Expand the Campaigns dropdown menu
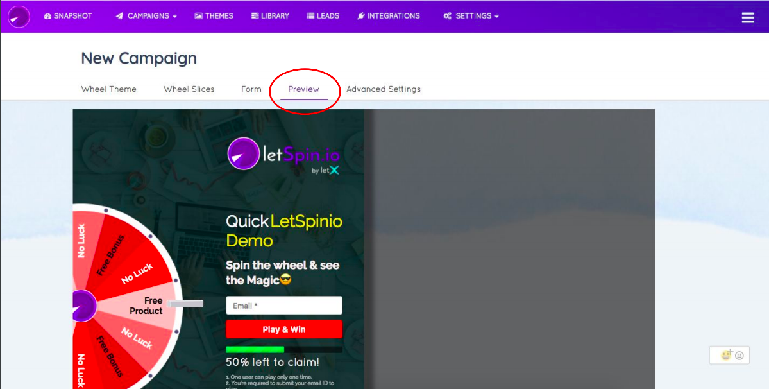 click(146, 16)
